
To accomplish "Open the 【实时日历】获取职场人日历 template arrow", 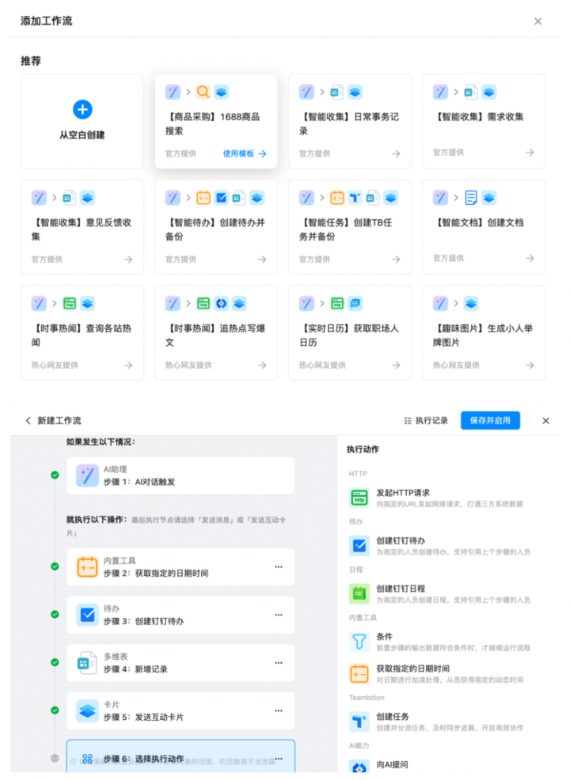I will [396, 365].
